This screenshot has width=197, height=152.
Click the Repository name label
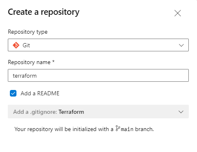(x=29, y=62)
